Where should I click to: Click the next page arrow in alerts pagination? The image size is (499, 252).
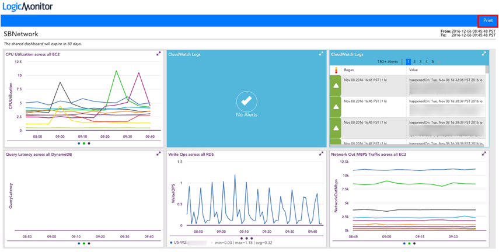[x=438, y=62]
